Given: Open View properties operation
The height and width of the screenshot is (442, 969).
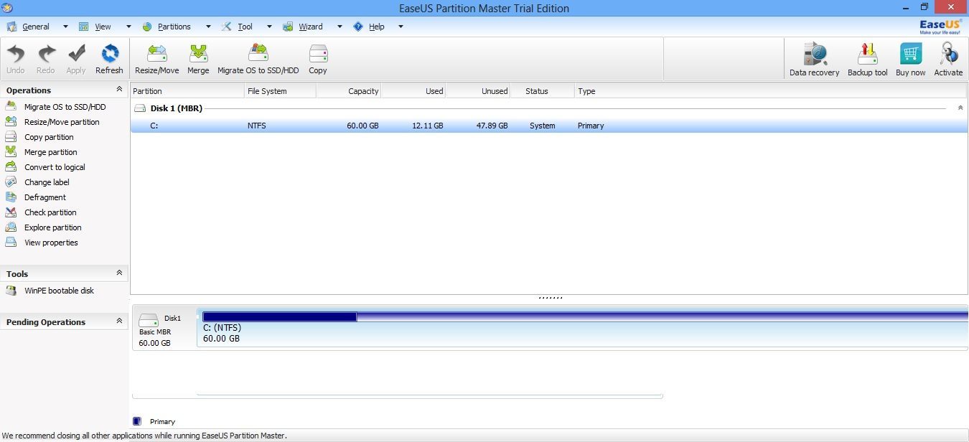Looking at the screenshot, I should tap(51, 243).
